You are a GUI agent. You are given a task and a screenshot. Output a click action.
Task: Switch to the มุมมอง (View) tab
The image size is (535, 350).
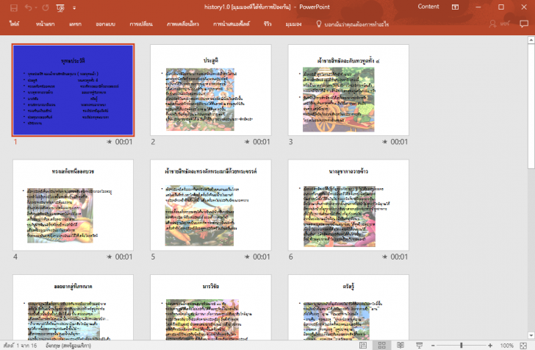coord(293,24)
